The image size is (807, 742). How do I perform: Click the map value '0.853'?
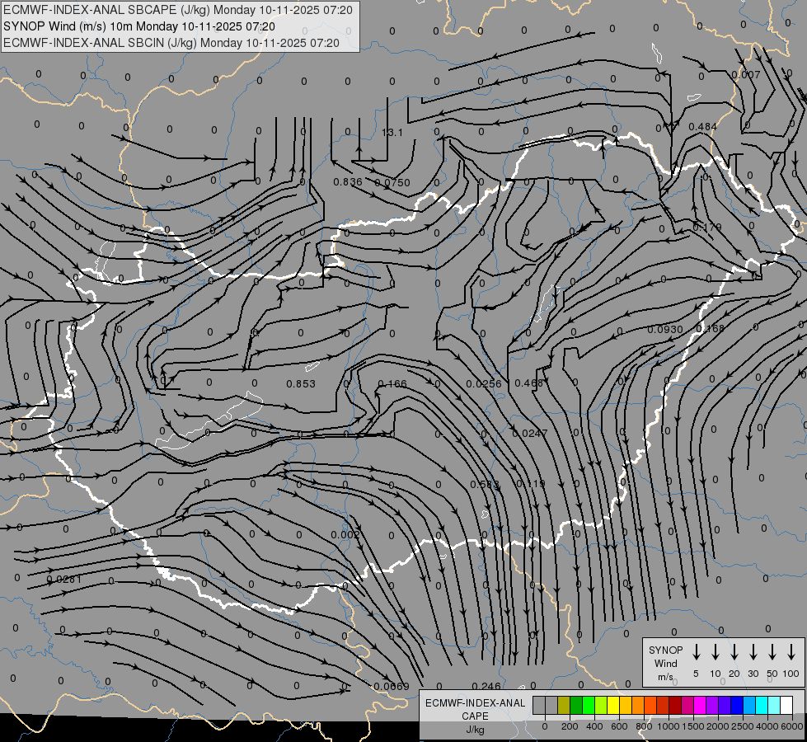click(301, 383)
